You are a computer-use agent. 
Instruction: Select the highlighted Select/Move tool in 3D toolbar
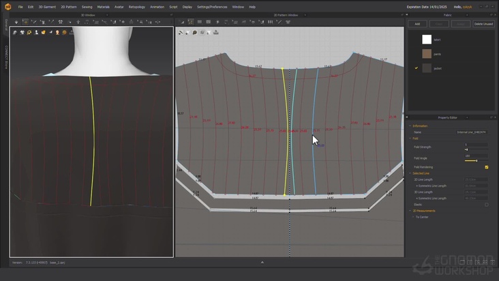25,22
